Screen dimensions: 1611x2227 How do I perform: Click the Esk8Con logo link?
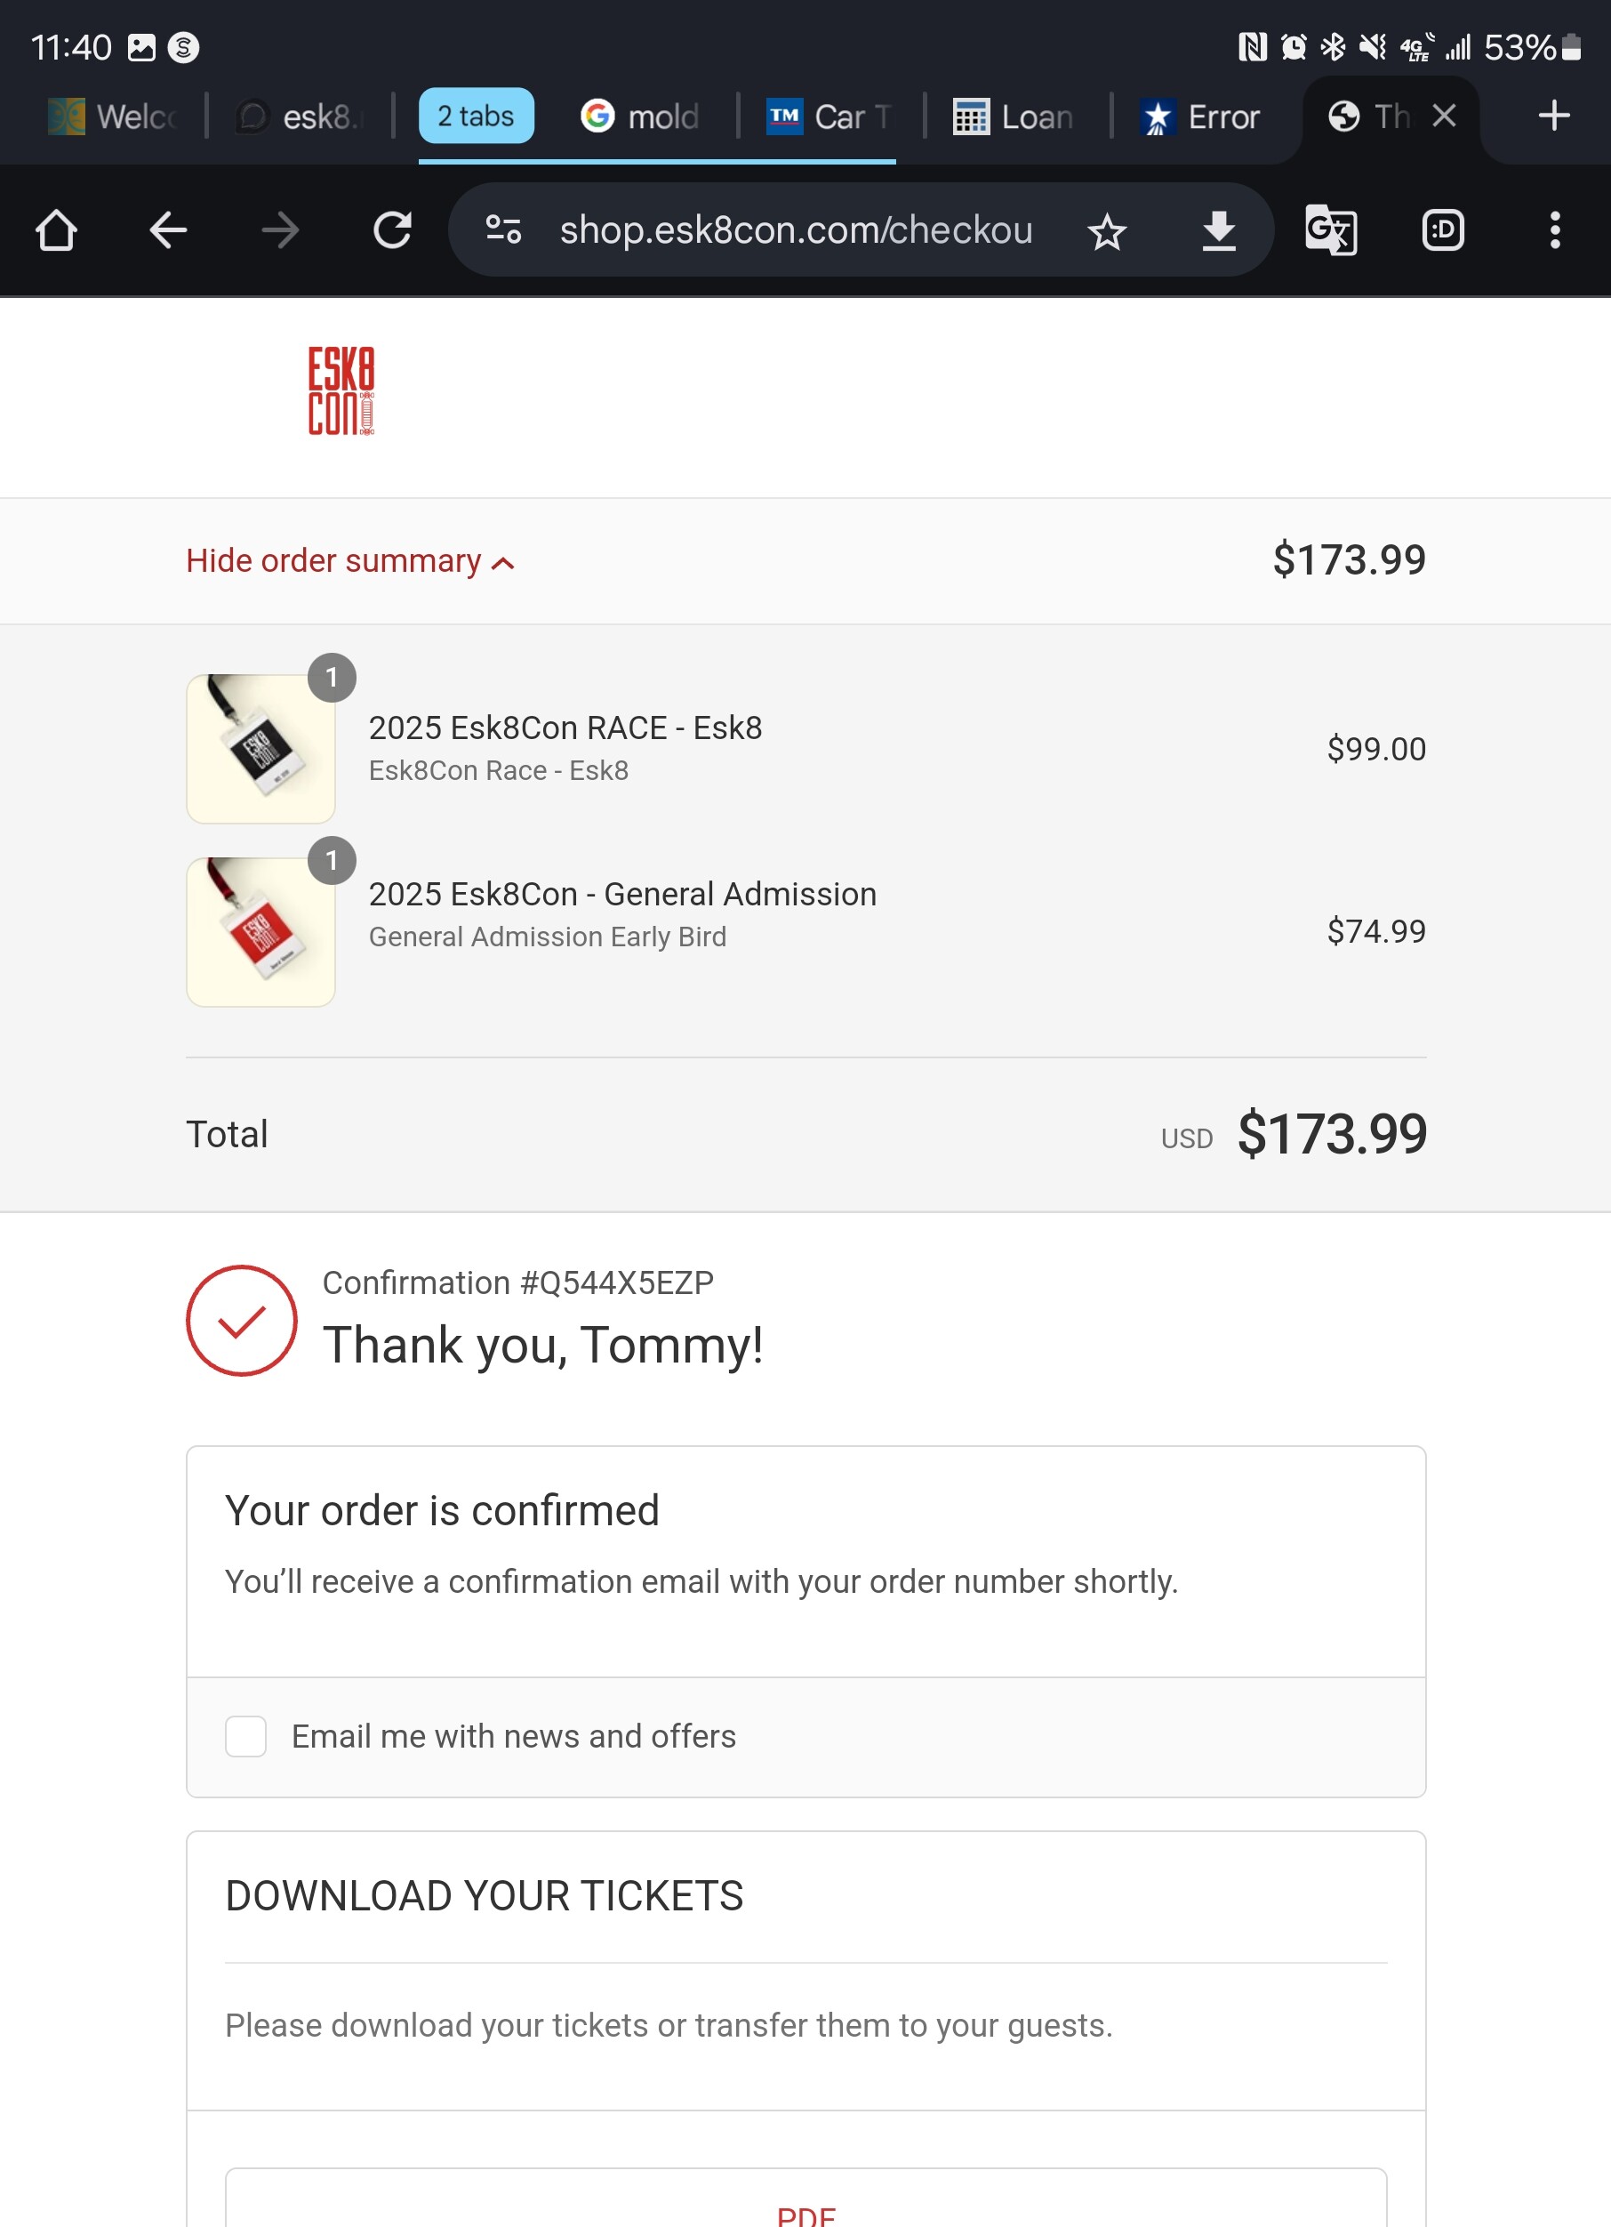click(x=341, y=390)
